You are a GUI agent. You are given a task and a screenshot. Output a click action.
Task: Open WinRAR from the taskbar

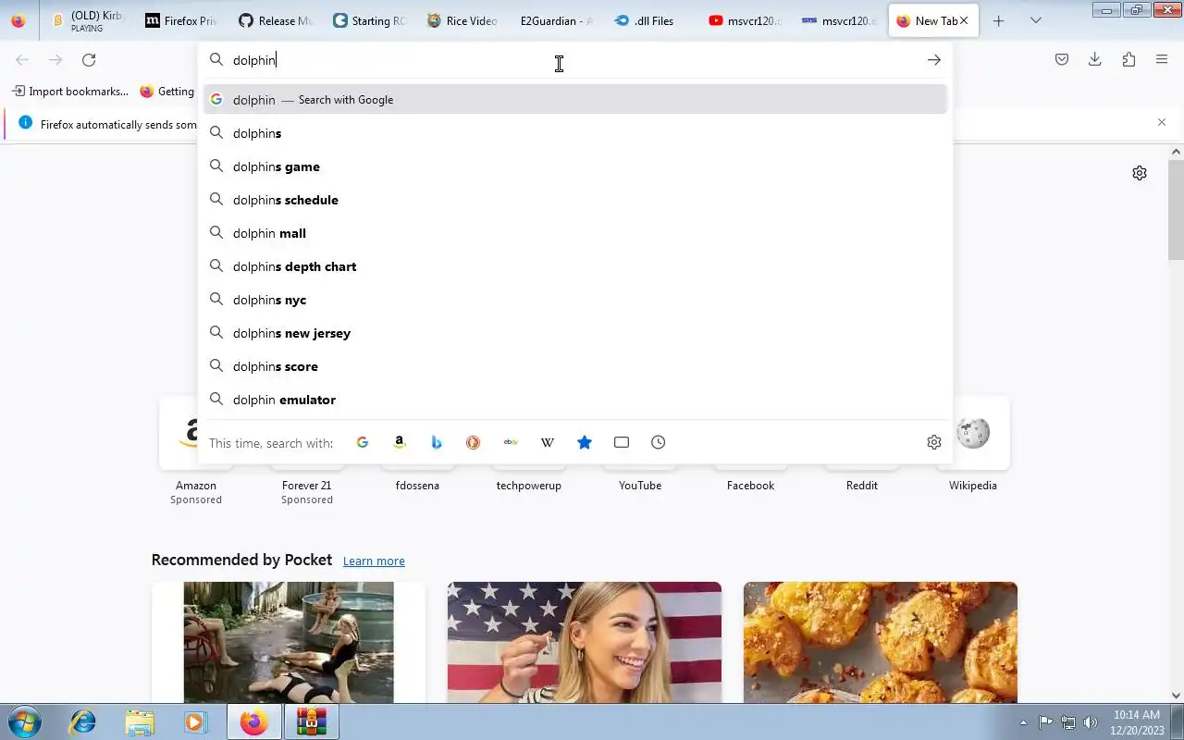click(x=311, y=721)
